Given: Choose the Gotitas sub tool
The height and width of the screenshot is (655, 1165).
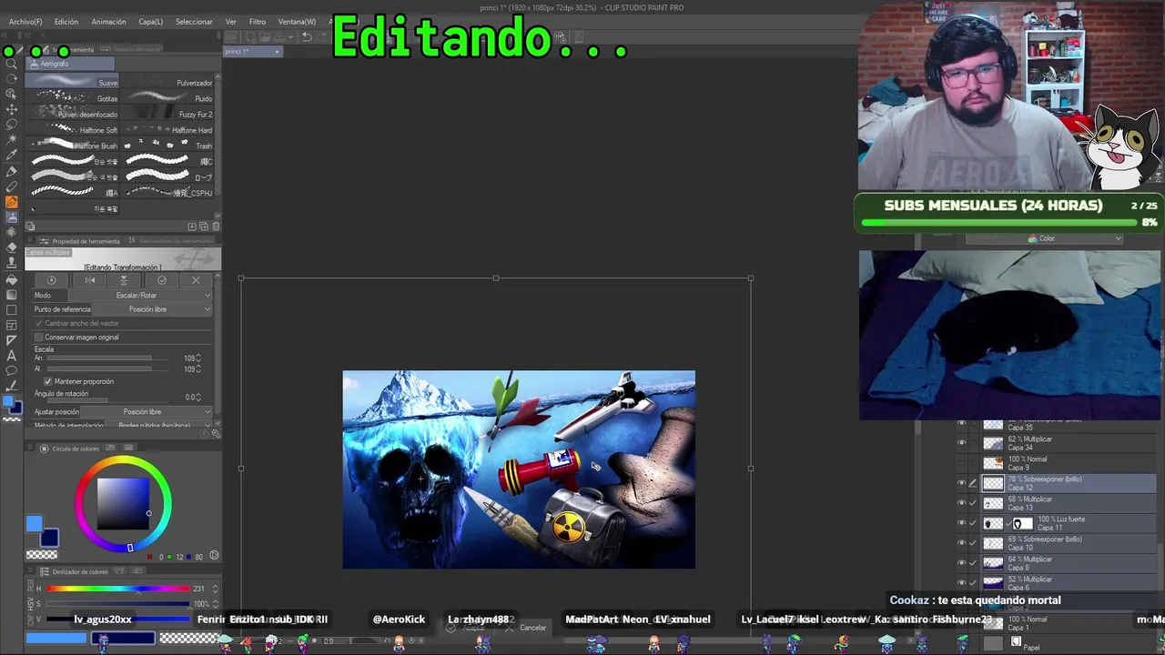Looking at the screenshot, I should click(x=73, y=98).
